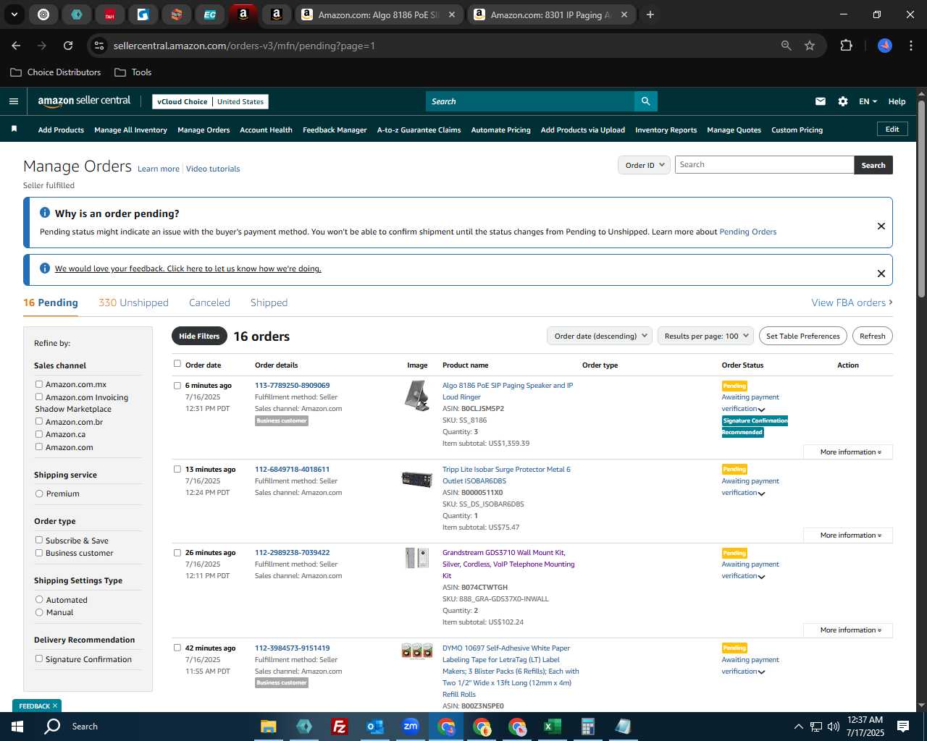The image size is (927, 741).
Task: Open FileZilla from the taskbar
Action: tap(339, 727)
